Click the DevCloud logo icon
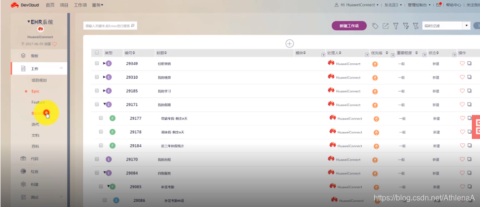The height and width of the screenshot is (207, 480). pos(15,5)
